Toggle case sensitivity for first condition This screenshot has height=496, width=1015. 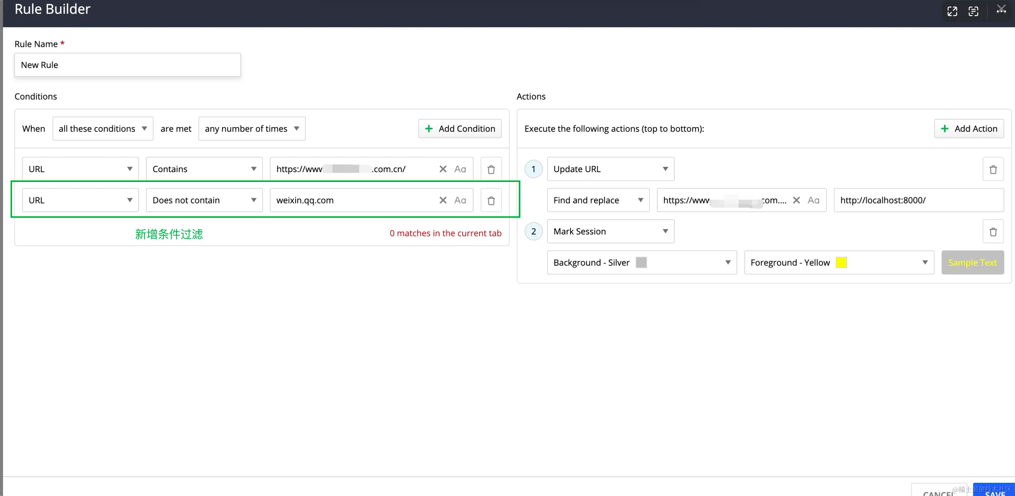[460, 169]
